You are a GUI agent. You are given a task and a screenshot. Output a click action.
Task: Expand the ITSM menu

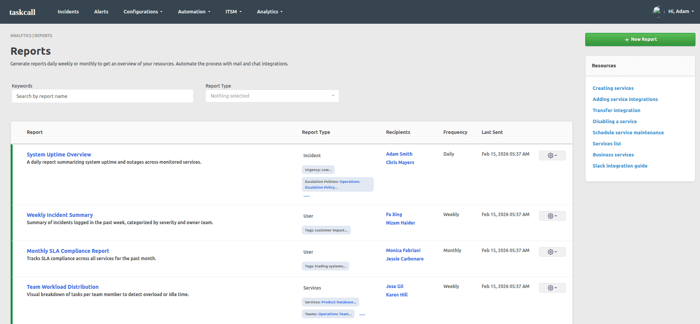coord(233,11)
